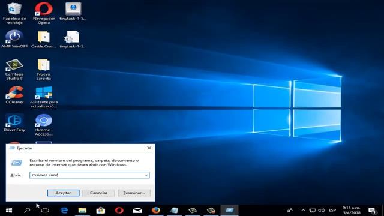Open the Mail app from the taskbar
384x216 pixels.
click(x=137, y=211)
